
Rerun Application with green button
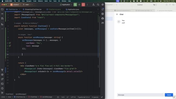click(75, 5)
